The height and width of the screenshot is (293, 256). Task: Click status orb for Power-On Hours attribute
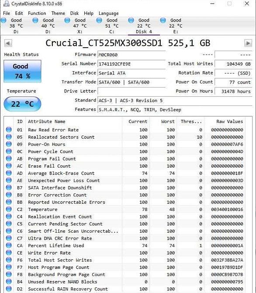click(x=9, y=144)
